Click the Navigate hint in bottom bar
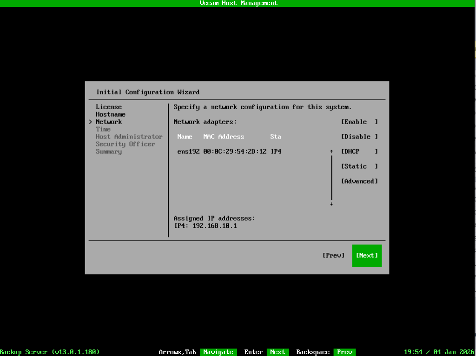 (x=218, y=352)
